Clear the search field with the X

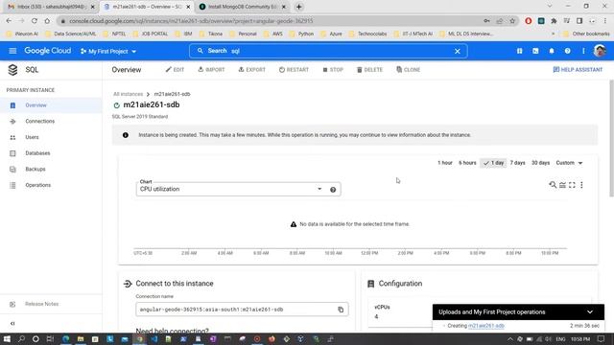pyautogui.click(x=457, y=51)
